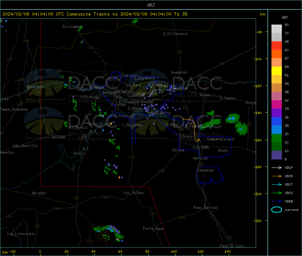Select the light gray 70-80 dBZ swatch

(x=276, y=29)
